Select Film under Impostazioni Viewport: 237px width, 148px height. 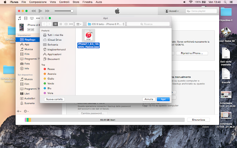[x=25, y=54]
